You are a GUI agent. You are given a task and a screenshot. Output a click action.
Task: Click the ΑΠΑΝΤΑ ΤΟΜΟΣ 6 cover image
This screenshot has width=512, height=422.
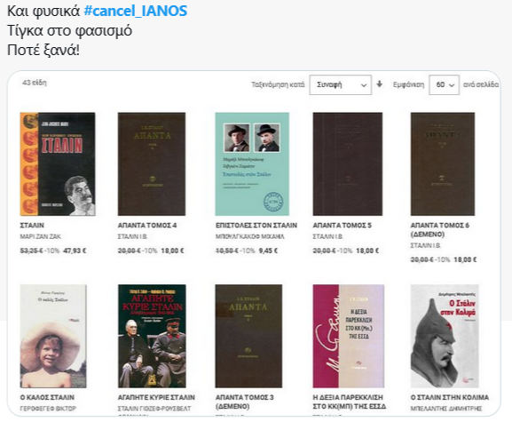click(443, 163)
